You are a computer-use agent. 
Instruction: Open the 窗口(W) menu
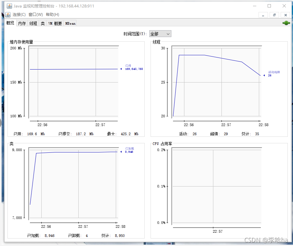pyautogui.click(x=36, y=15)
